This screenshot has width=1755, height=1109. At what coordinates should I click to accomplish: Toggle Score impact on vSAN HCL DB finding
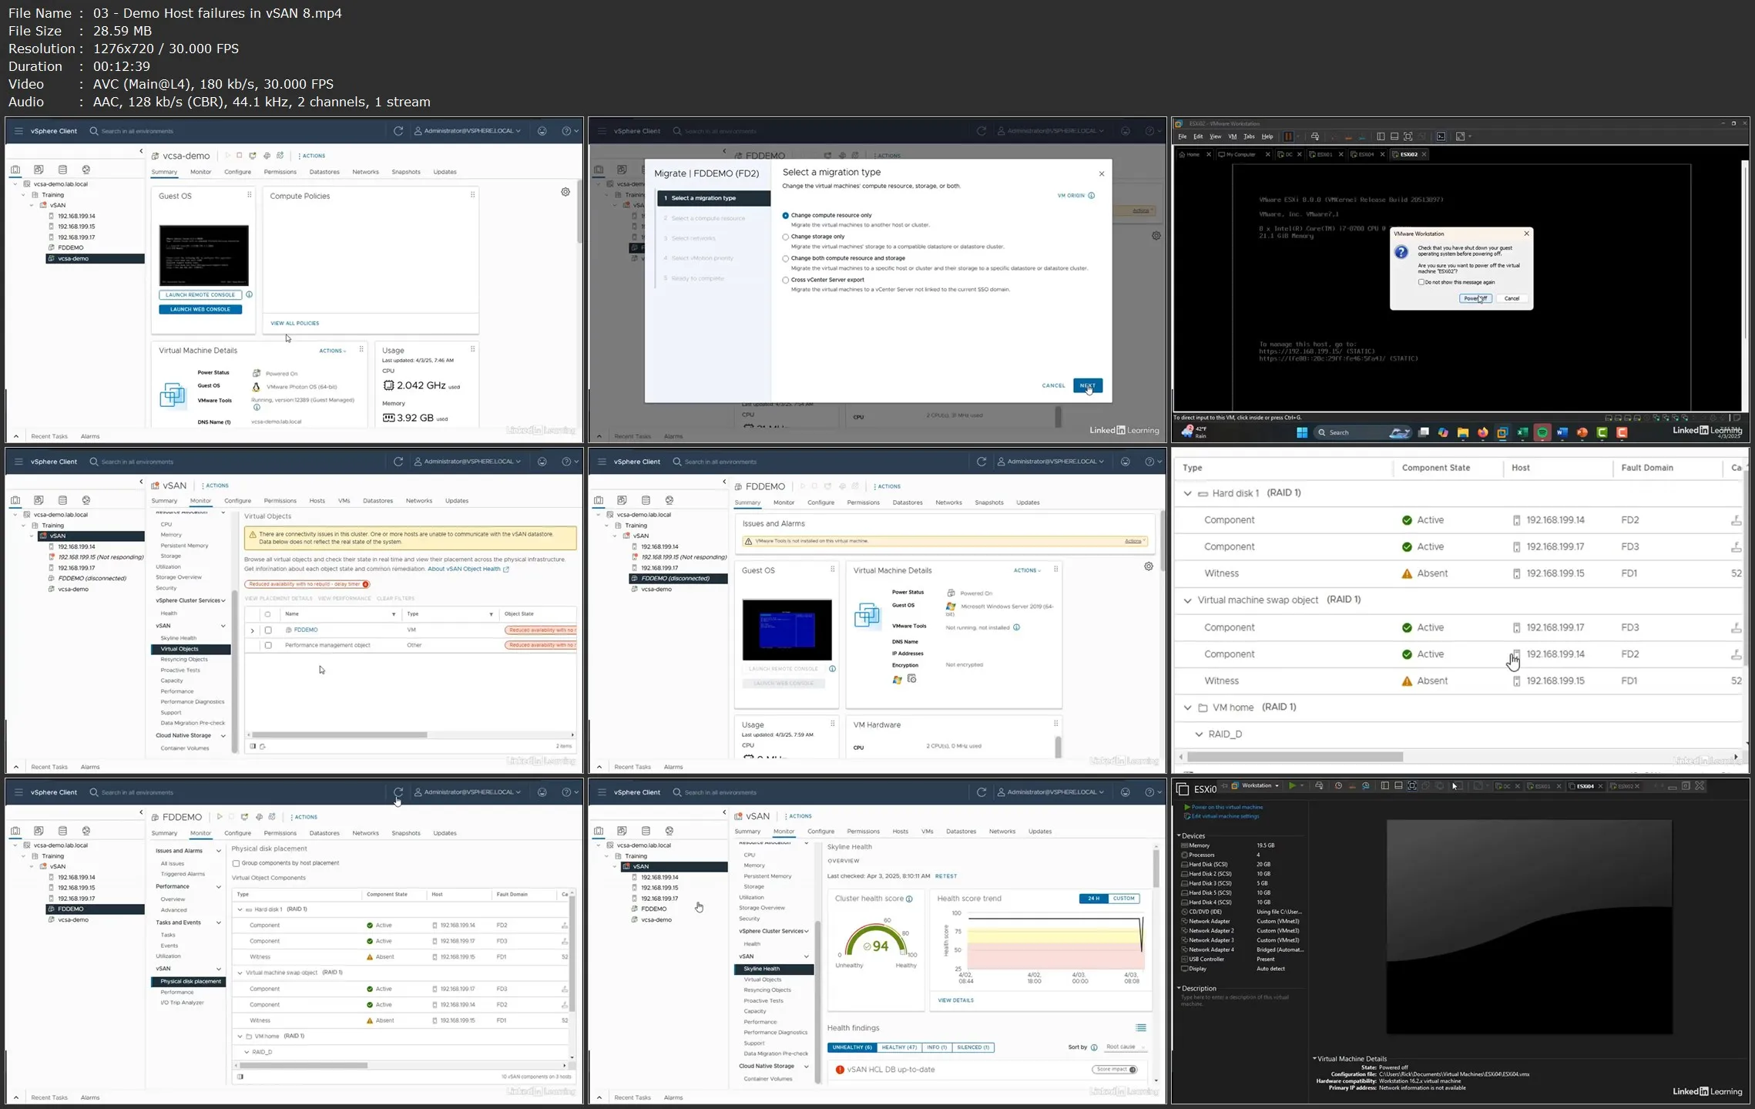coord(1115,1070)
